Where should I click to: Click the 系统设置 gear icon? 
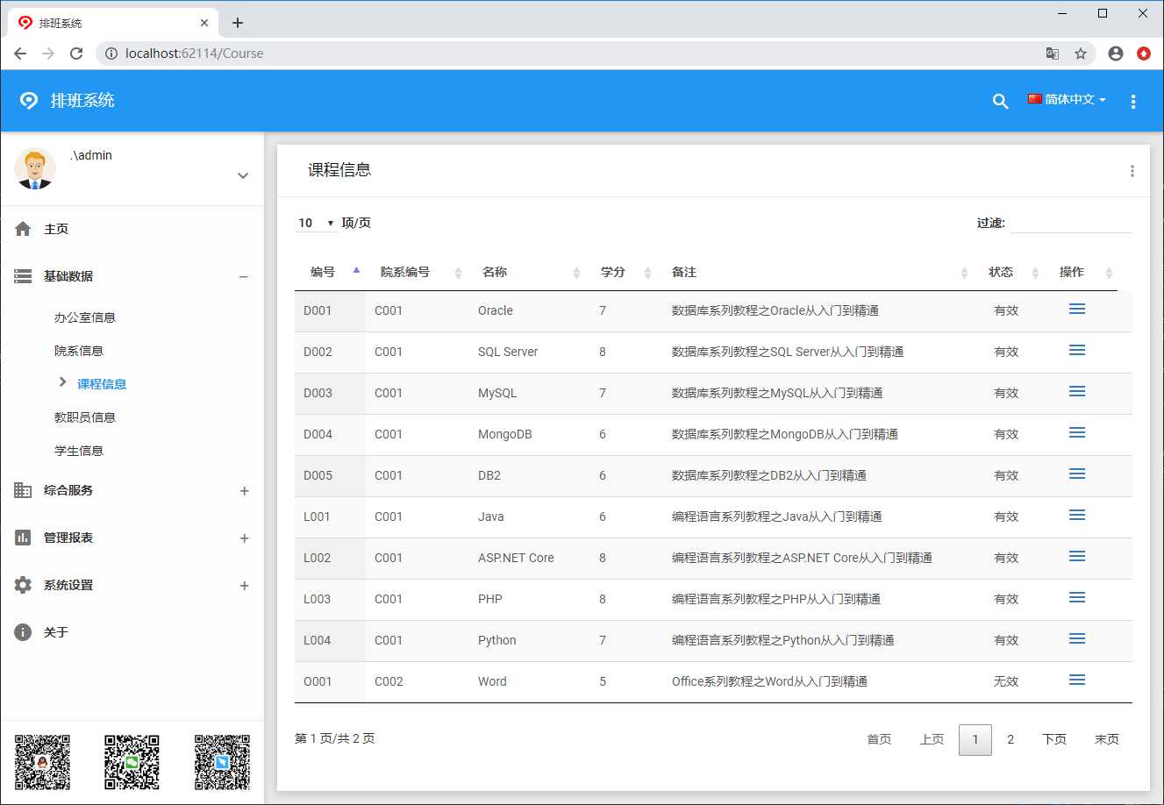pyautogui.click(x=23, y=585)
